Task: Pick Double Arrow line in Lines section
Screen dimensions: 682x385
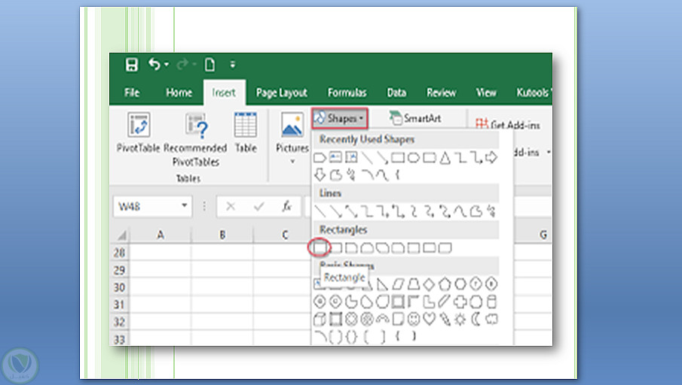Action: click(x=351, y=211)
